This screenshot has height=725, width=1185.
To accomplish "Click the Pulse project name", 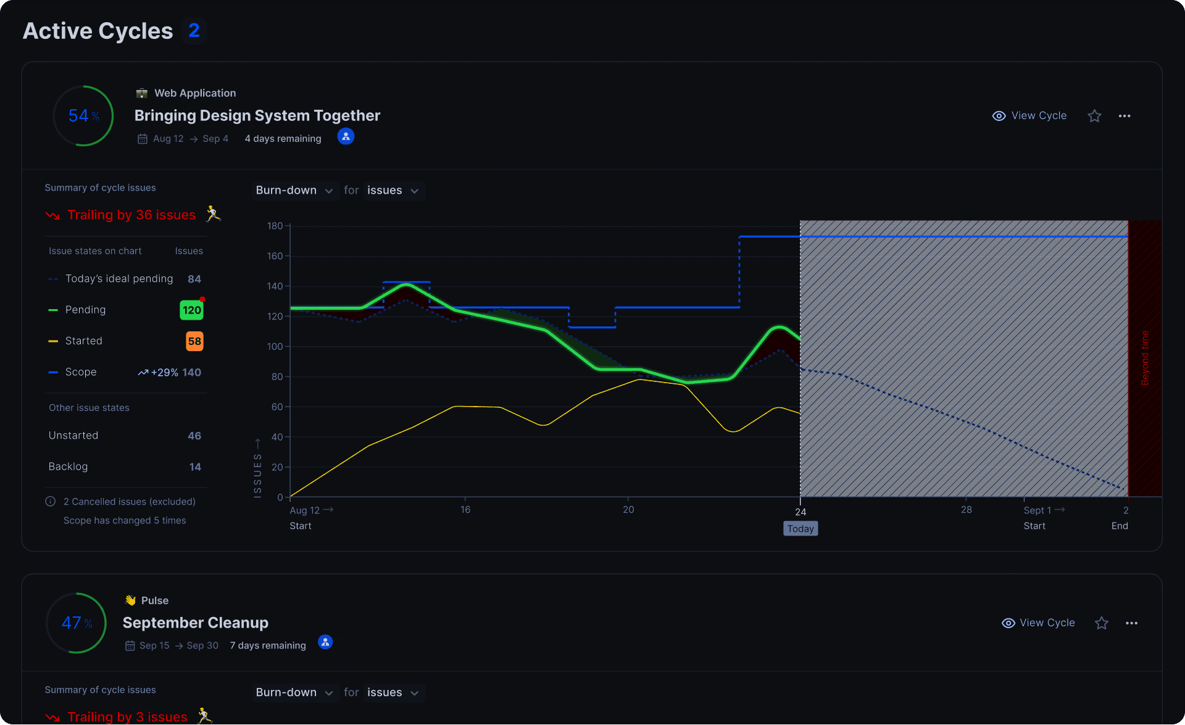I will [x=155, y=601].
